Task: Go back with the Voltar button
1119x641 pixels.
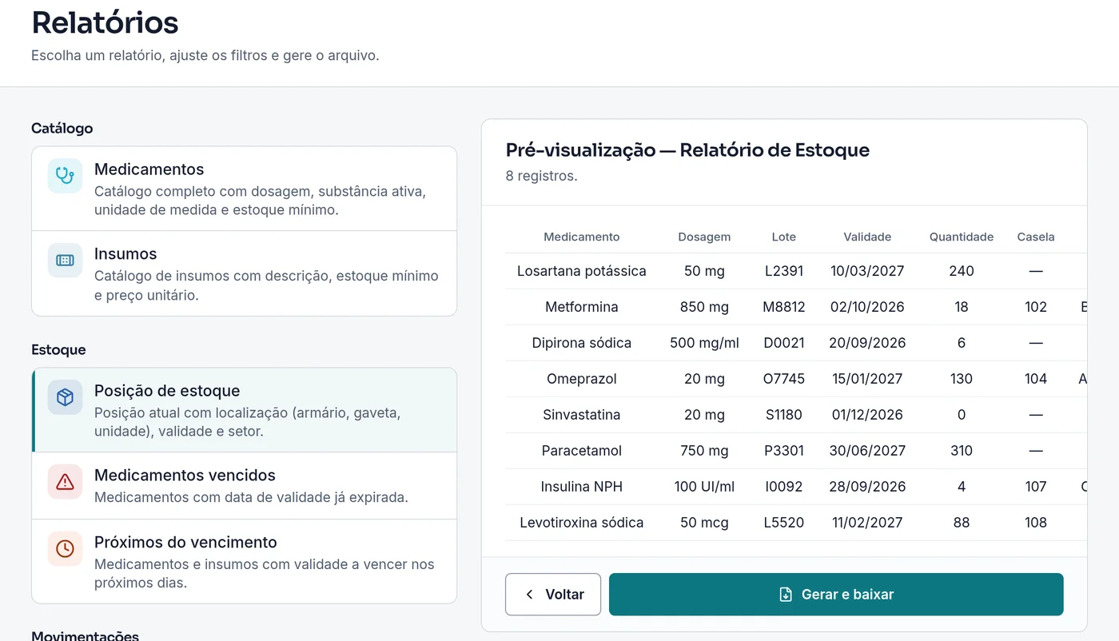Action: 553,595
